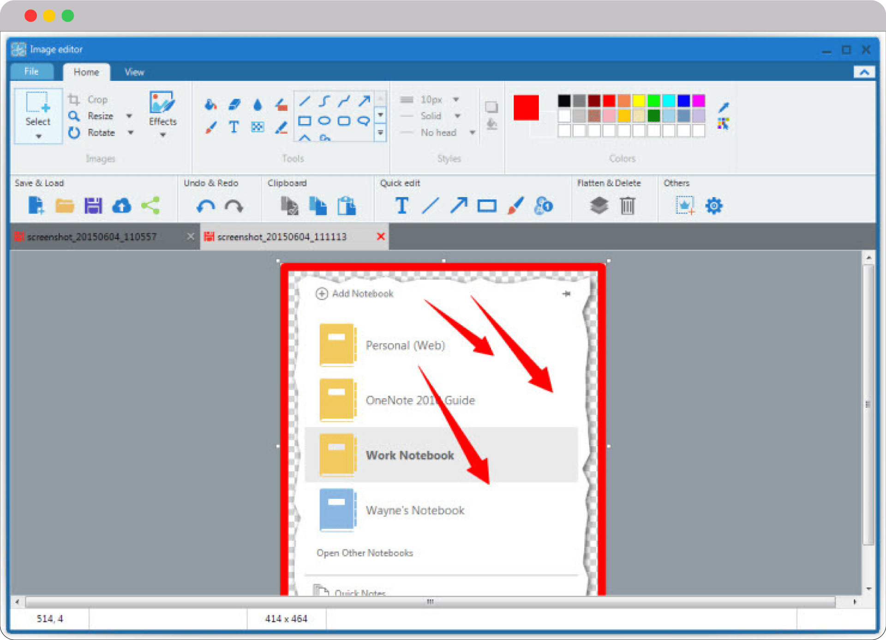Click the Save floppy disk icon
Screen dimensions: 886x640
click(93, 206)
